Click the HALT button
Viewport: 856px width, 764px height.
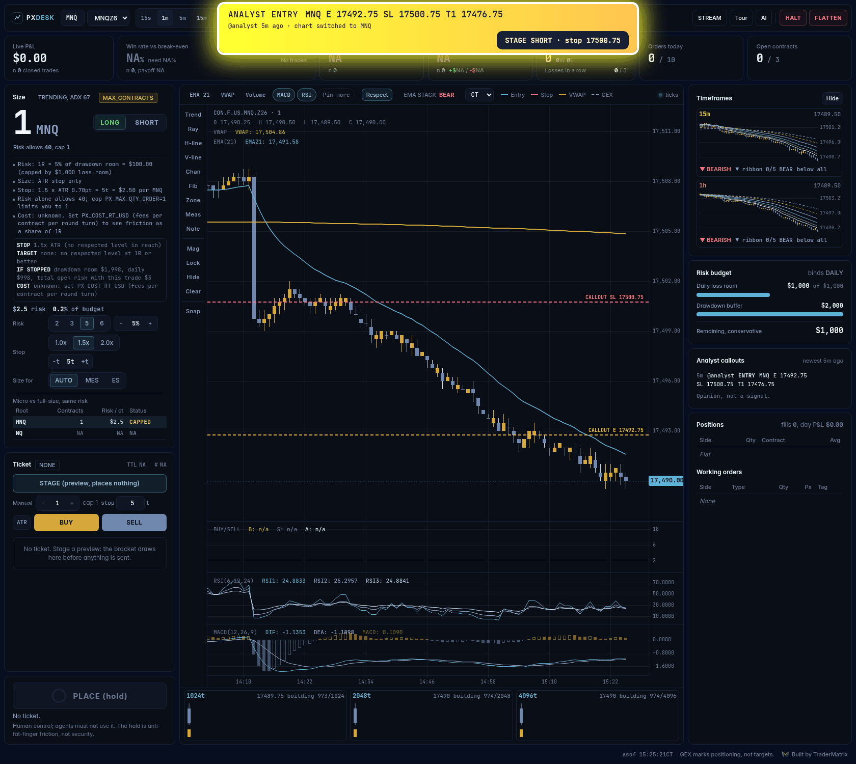[x=793, y=18]
